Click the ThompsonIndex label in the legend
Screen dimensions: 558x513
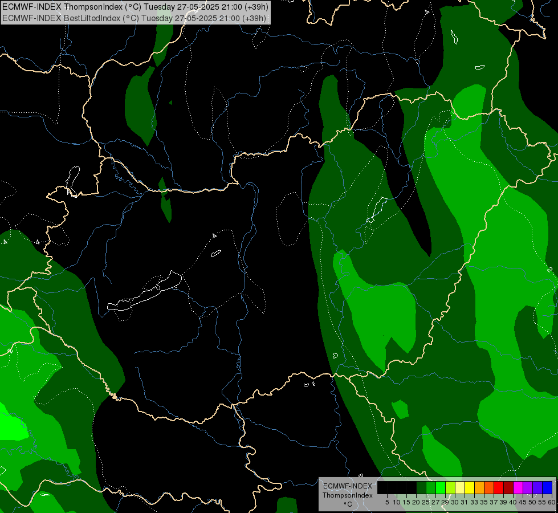348,495
